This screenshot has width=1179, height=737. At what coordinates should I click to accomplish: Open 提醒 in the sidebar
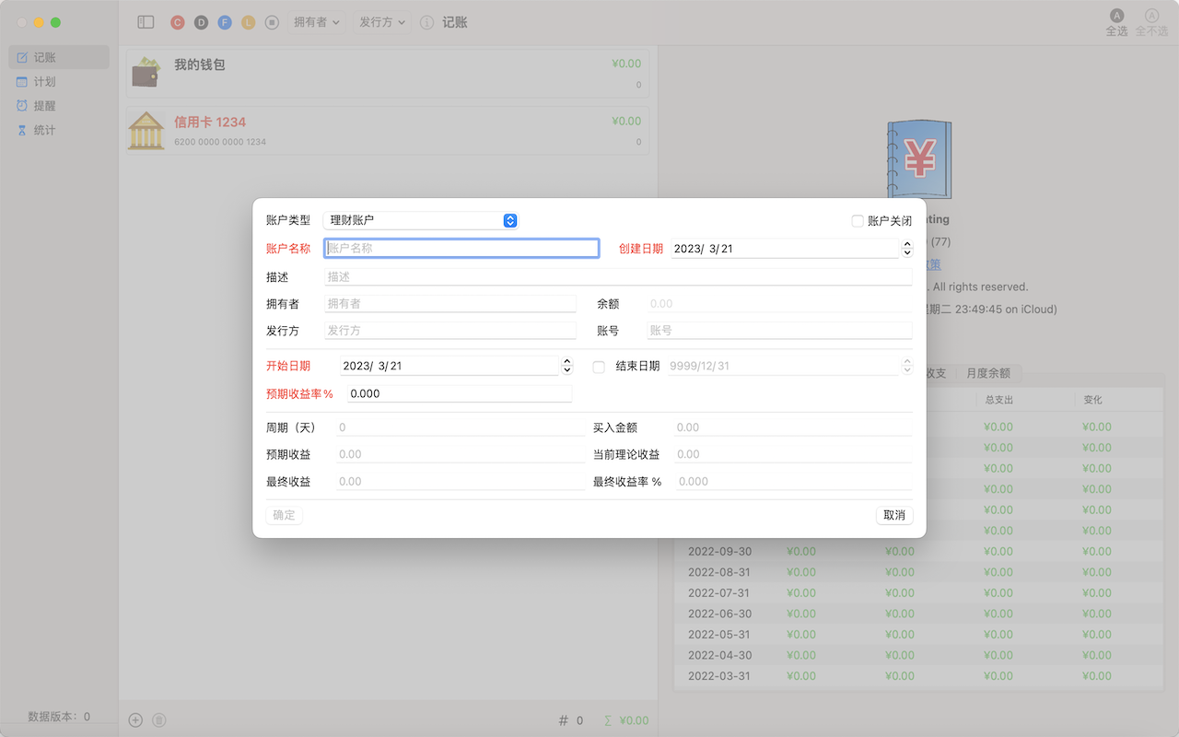click(59, 106)
